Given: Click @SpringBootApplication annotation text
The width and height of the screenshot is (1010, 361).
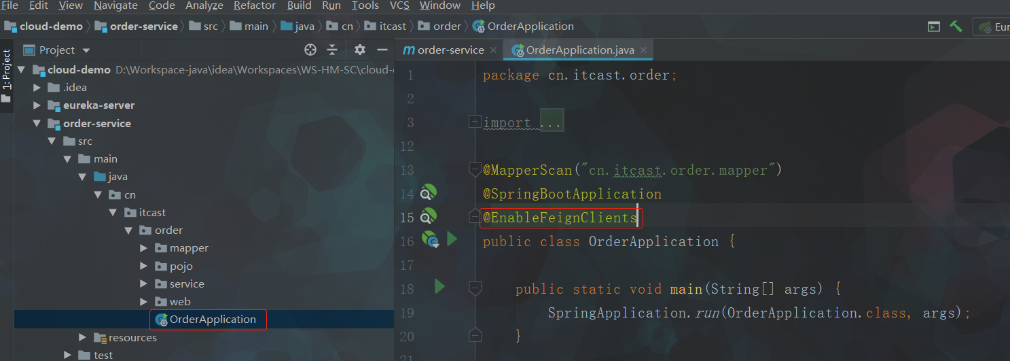Looking at the screenshot, I should pyautogui.click(x=572, y=194).
